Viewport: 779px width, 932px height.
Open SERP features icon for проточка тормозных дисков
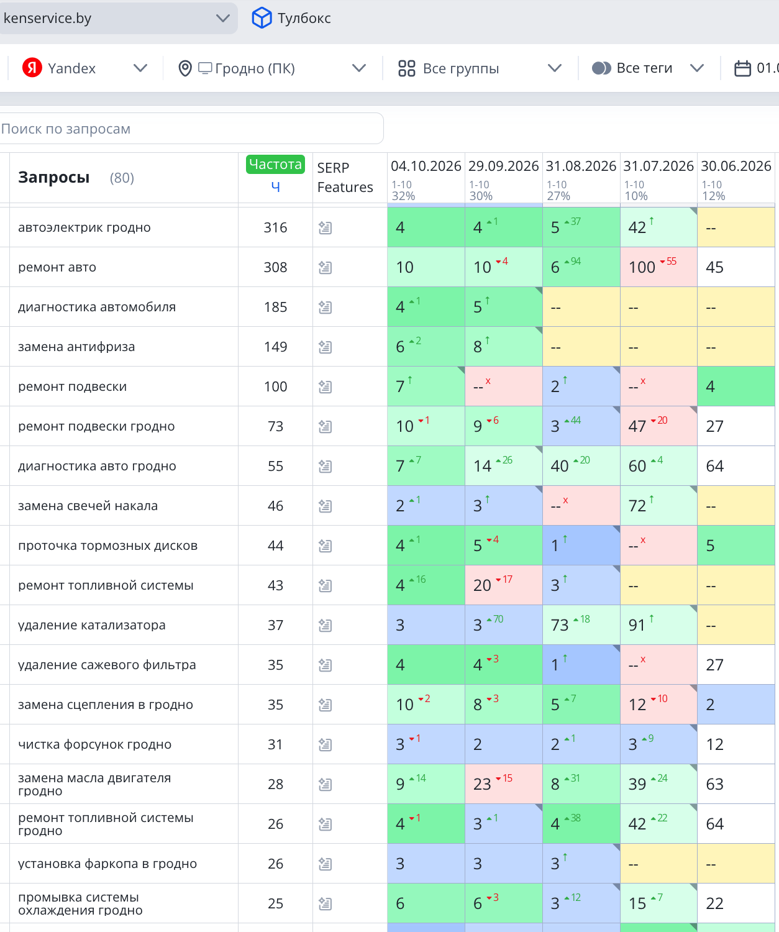click(325, 546)
